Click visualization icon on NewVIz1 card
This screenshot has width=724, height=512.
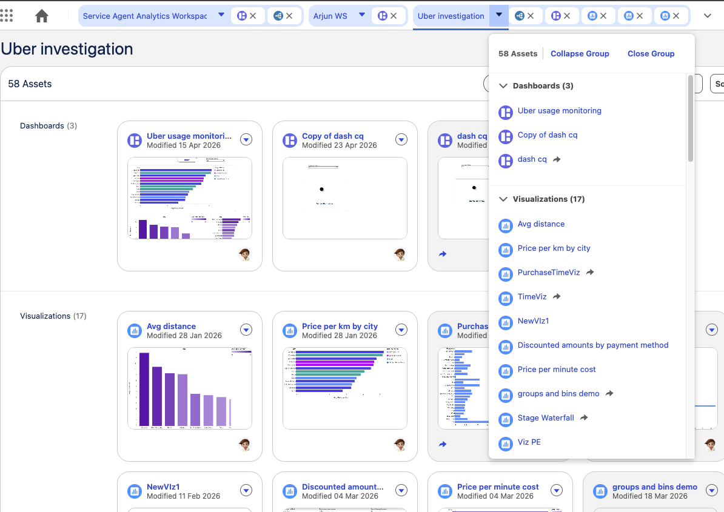135,491
